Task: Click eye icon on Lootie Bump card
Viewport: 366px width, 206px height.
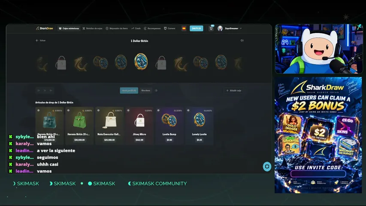Action: pyautogui.click(x=158, y=110)
